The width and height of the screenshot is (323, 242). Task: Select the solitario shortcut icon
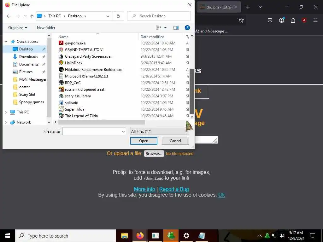[61, 102]
